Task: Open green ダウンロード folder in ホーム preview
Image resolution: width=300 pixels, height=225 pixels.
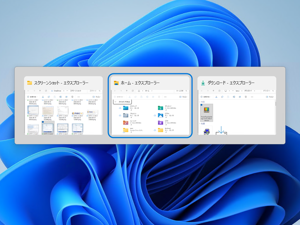Action: [x=160, y=108]
